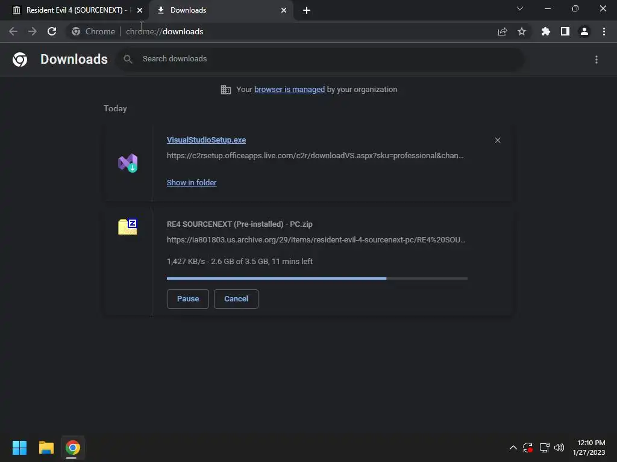Go forward using the browser forward arrow
The height and width of the screenshot is (462, 617).
tap(33, 31)
